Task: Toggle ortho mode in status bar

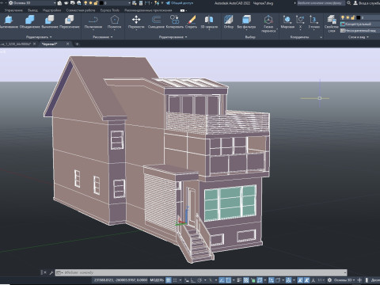Action: pos(193,280)
